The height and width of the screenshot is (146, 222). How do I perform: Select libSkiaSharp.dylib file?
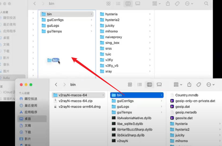click(x=137, y=135)
